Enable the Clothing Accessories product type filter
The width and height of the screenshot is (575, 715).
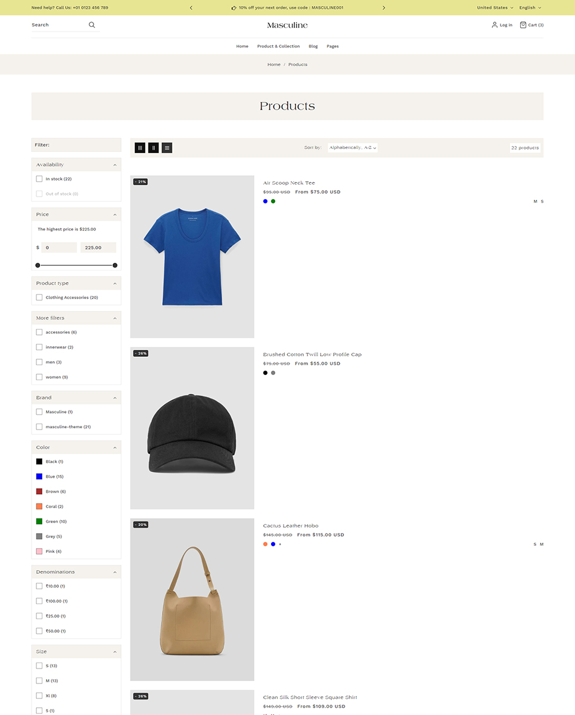(x=39, y=297)
